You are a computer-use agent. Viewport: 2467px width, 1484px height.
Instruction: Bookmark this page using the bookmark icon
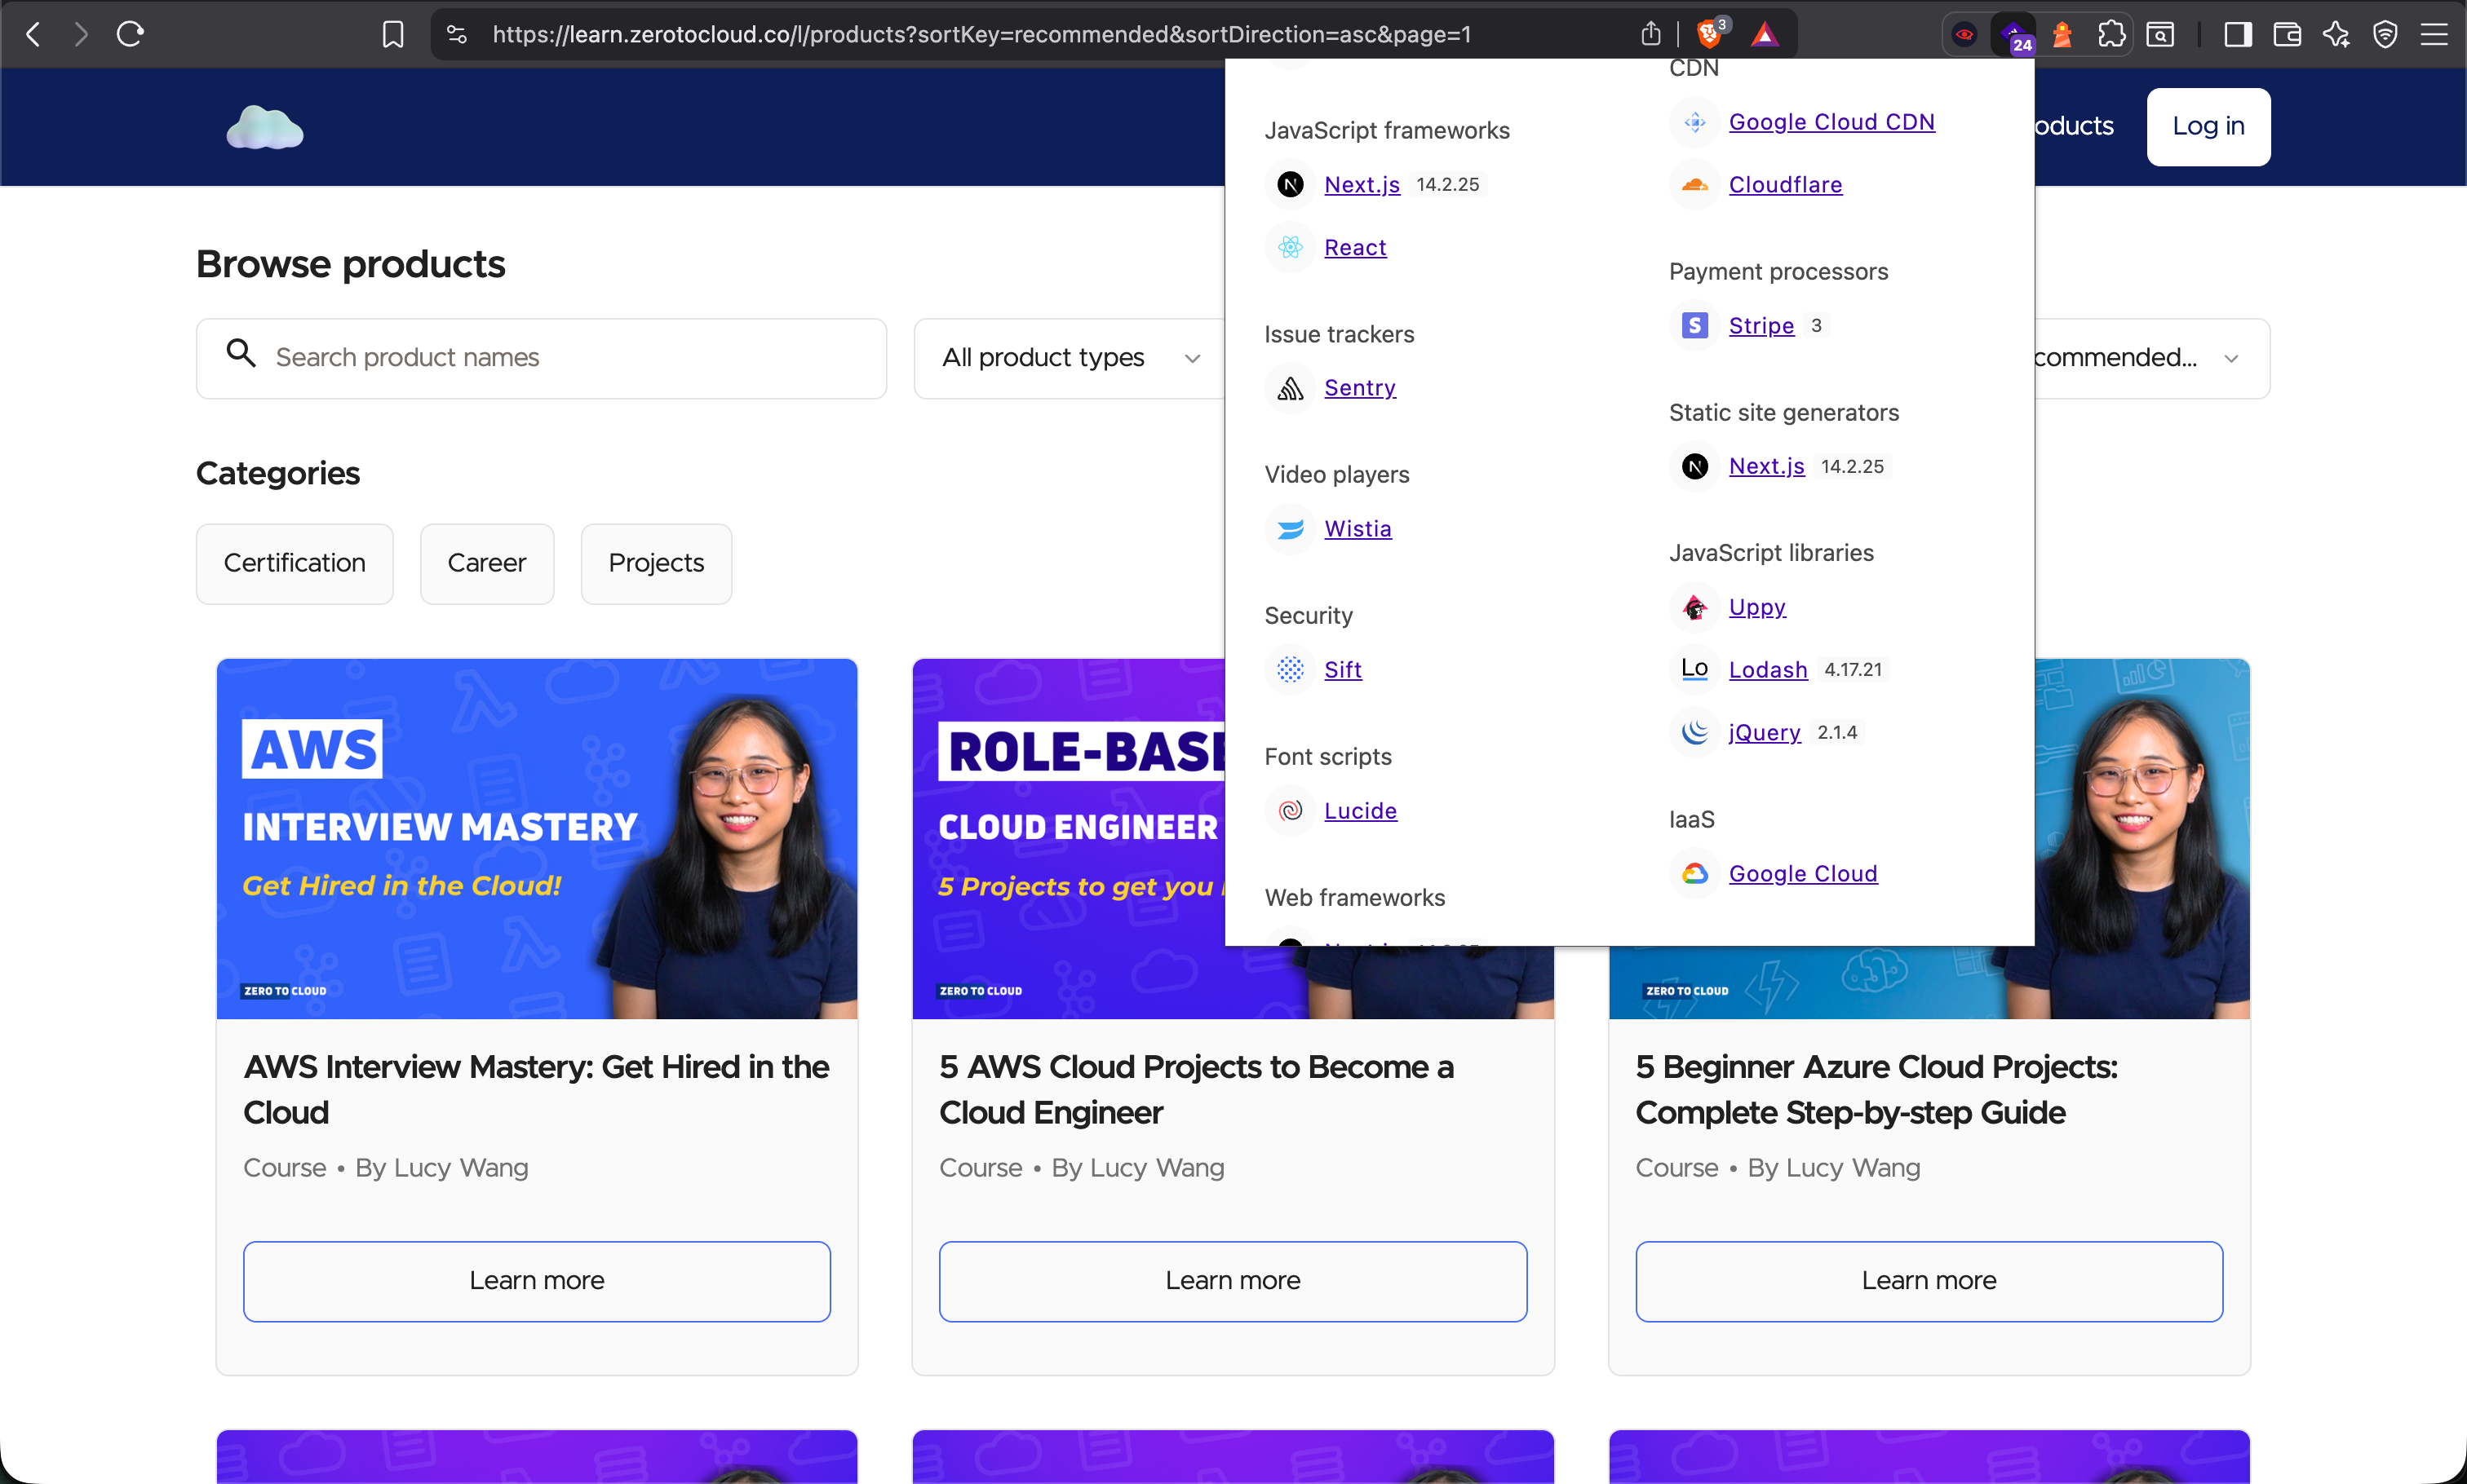coord(393,35)
